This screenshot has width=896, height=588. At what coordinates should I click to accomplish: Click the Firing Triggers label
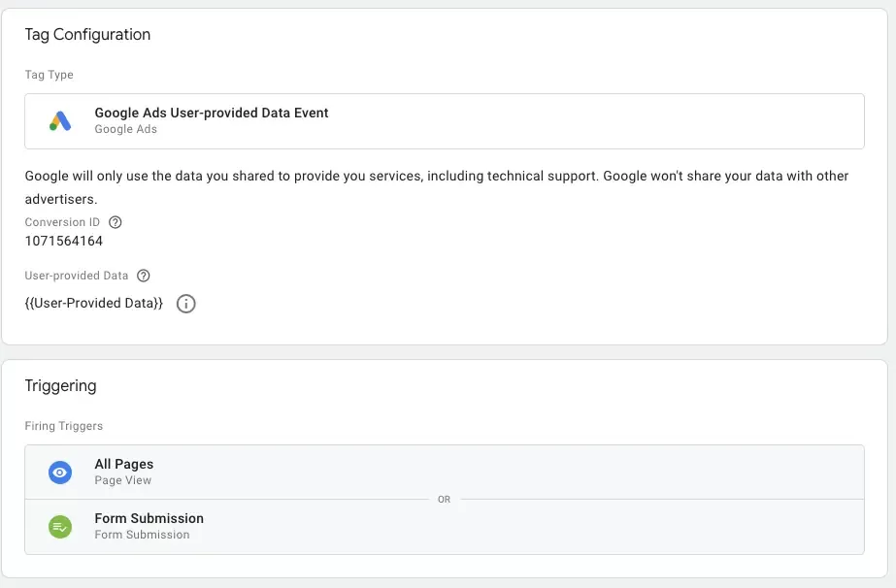[x=64, y=426]
